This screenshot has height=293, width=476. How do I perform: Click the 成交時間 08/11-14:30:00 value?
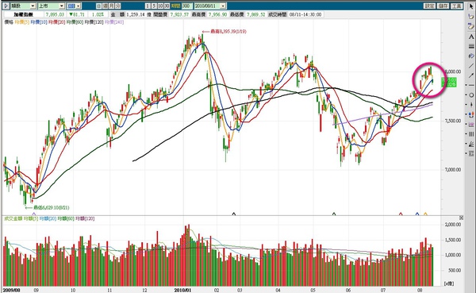[x=305, y=14]
